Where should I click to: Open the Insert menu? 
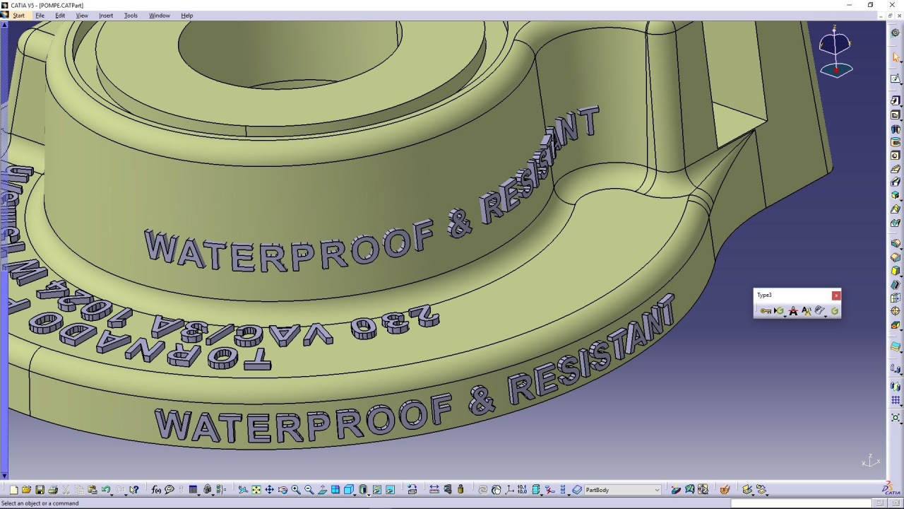pos(106,15)
